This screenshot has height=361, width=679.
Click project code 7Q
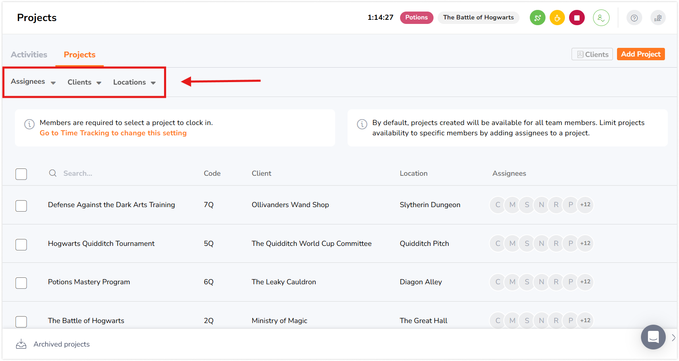[x=209, y=205]
